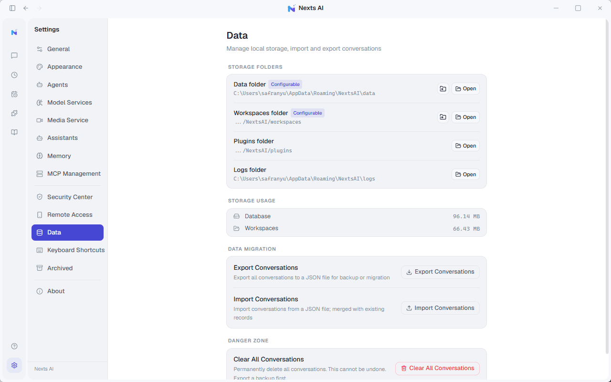Toggle the sidebar panel icon
Image resolution: width=611 pixels, height=382 pixels.
pyautogui.click(x=12, y=8)
